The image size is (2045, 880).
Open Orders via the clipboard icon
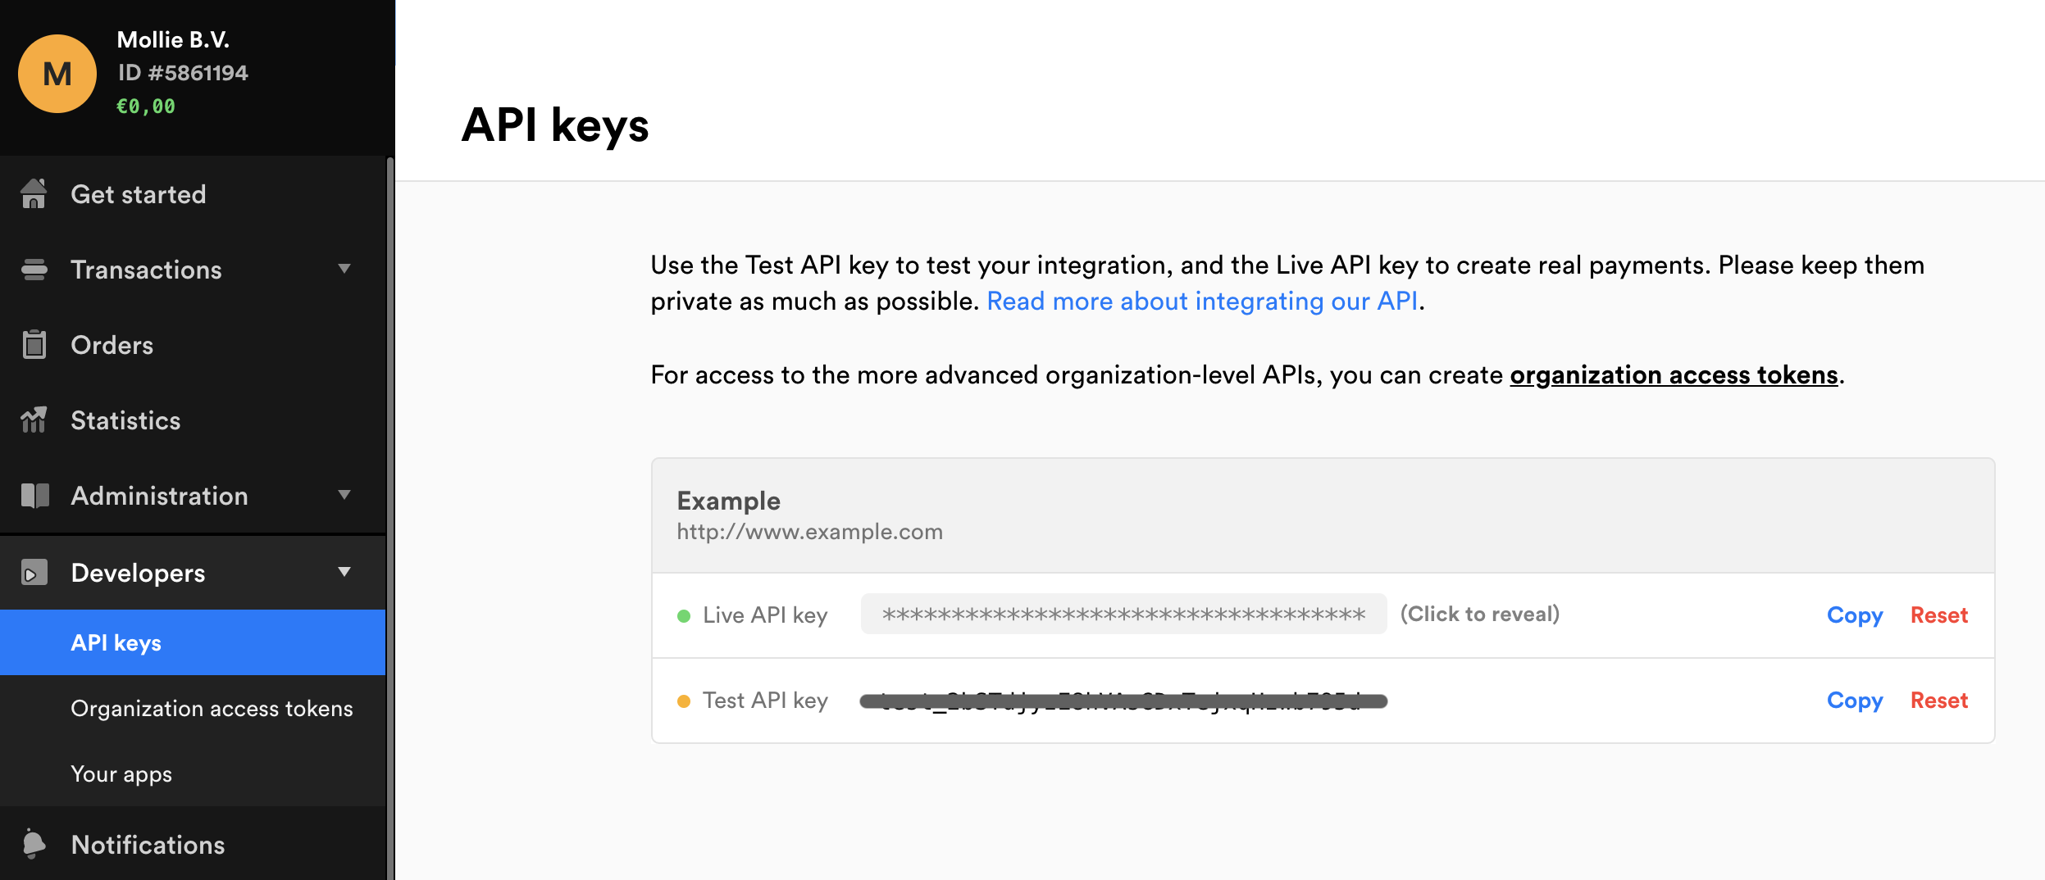click(34, 344)
